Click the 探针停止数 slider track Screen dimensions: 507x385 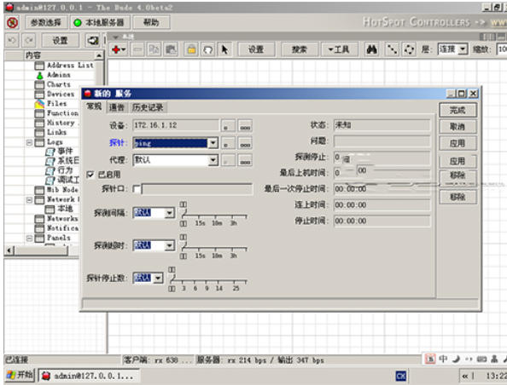point(208,280)
